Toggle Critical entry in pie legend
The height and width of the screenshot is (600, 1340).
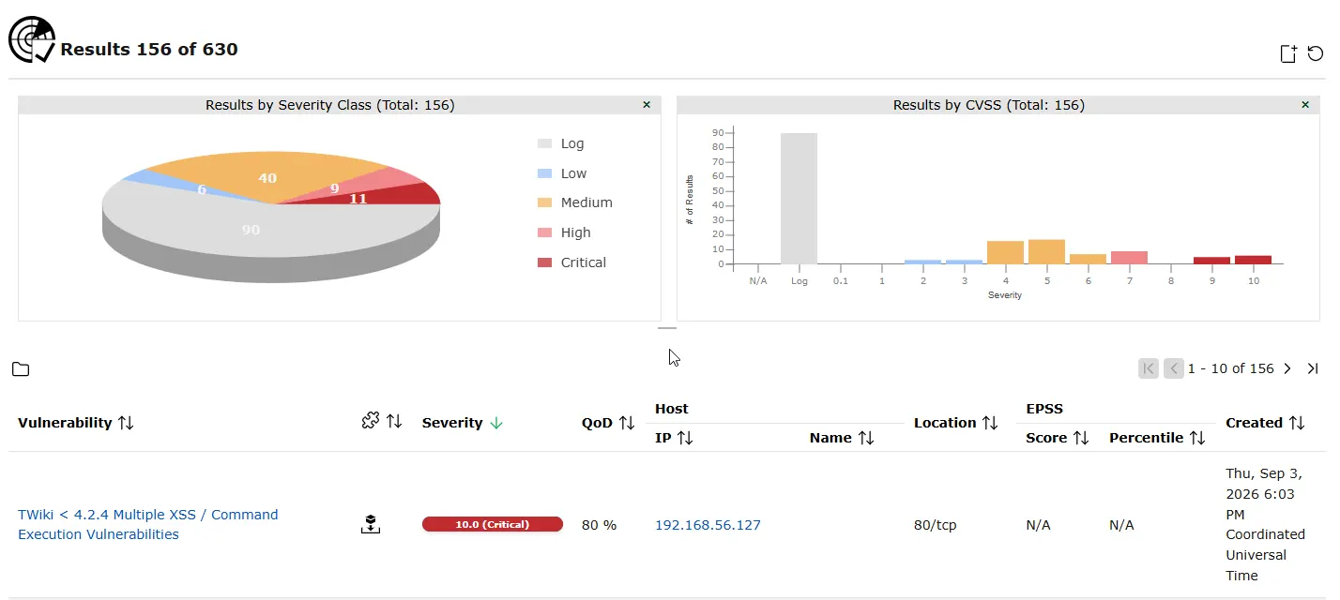(571, 262)
